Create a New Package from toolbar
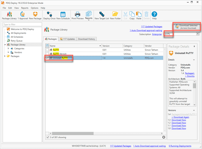Image resolution: width=202 pixels, height=149 pixels. pyautogui.click(x=35, y=16)
